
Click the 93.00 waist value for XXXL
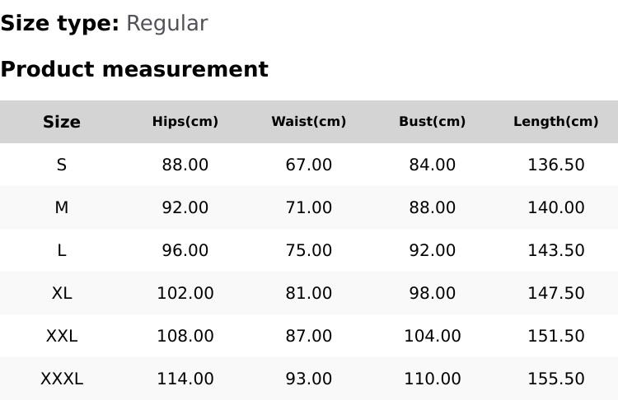point(309,379)
